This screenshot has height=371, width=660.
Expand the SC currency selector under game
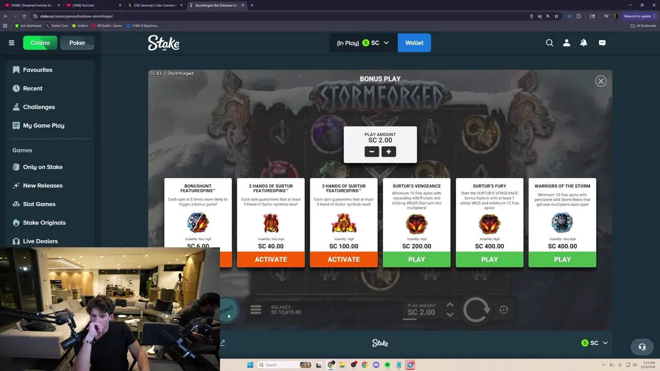point(595,343)
